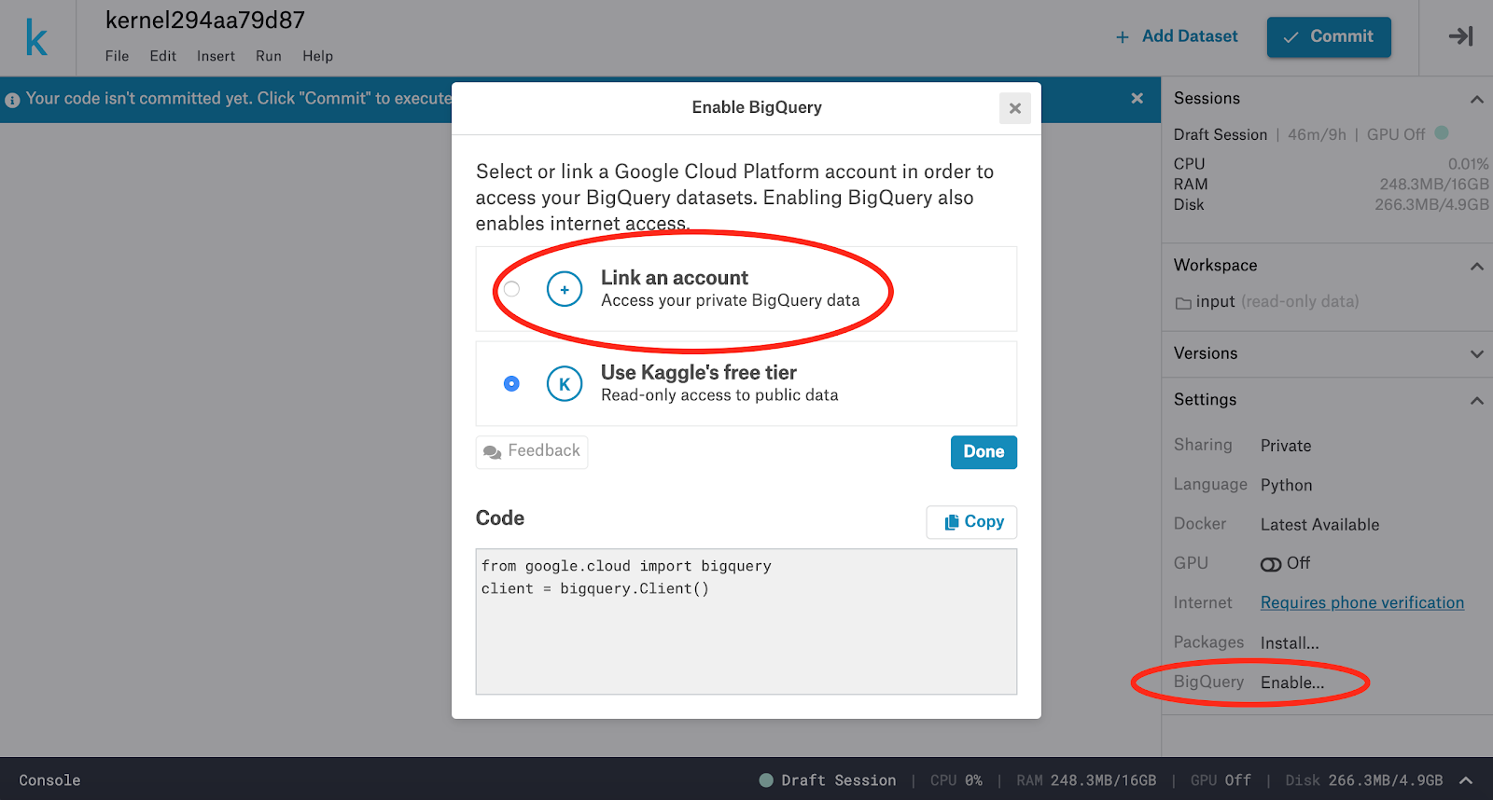The image size is (1493, 800).
Task: Dismiss the uncommitted code notification banner
Action: point(1137,98)
